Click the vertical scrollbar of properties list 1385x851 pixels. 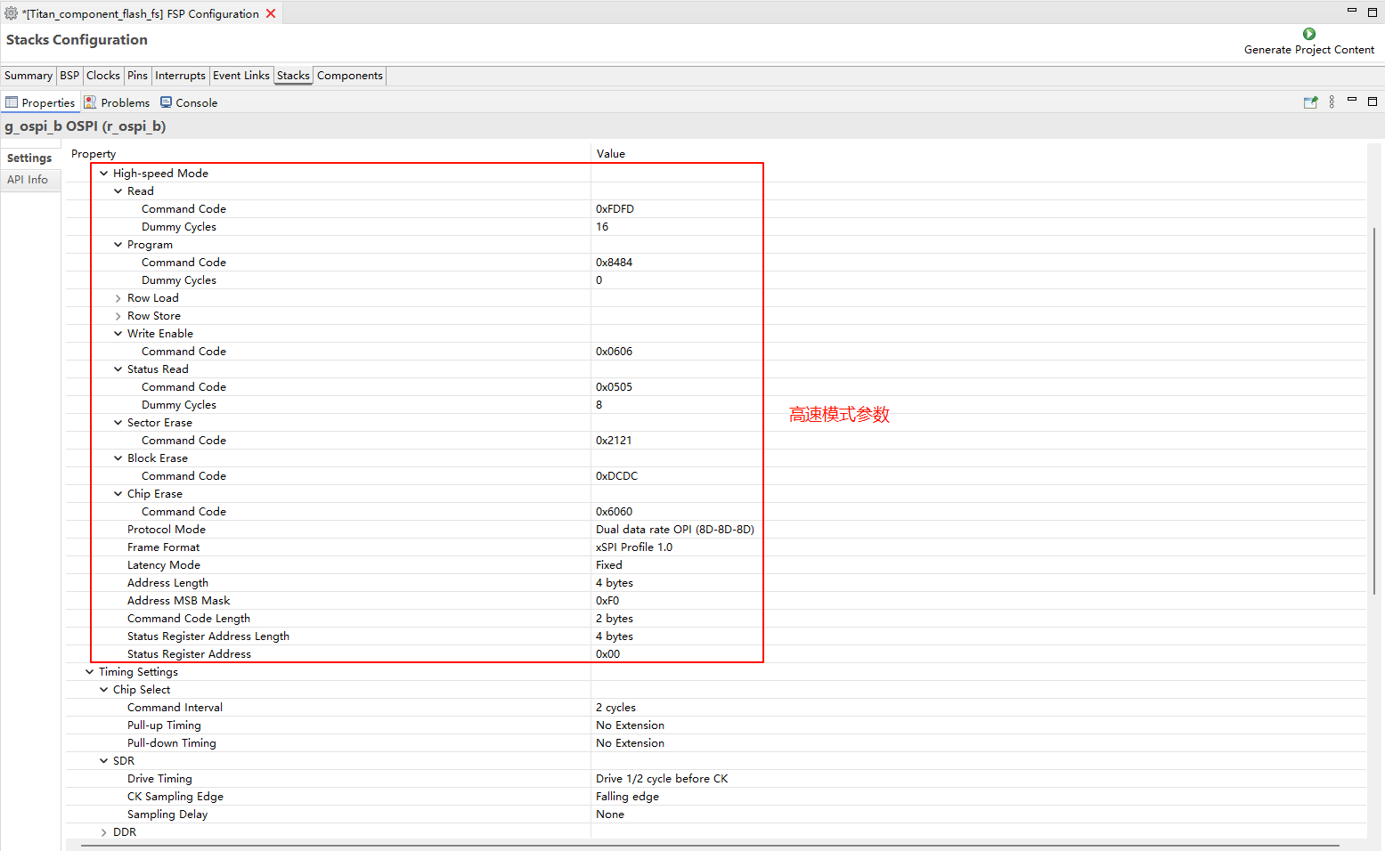pyautogui.click(x=1374, y=409)
